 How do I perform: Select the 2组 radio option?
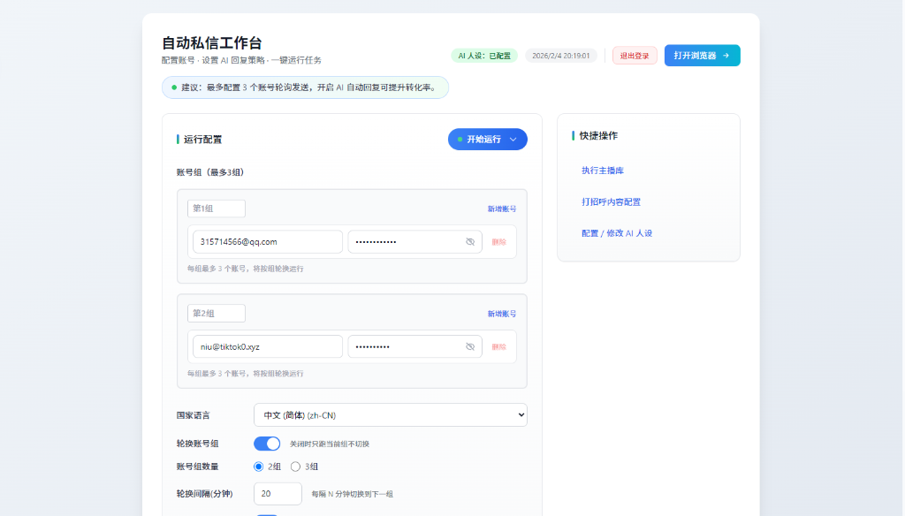point(259,467)
